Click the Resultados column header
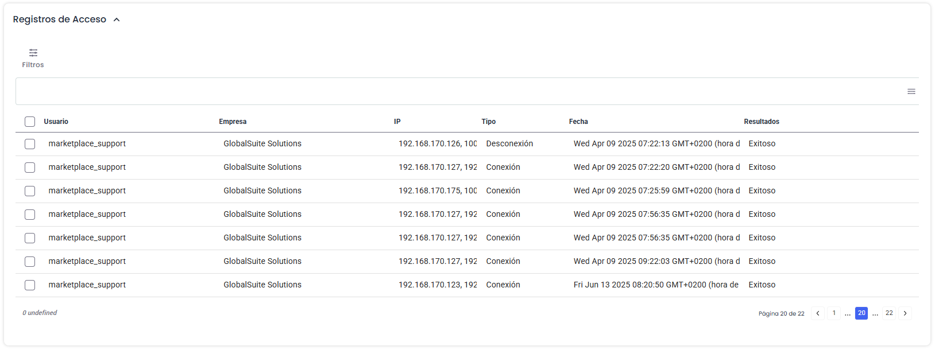Viewport: 935px width, 350px height. tap(762, 122)
